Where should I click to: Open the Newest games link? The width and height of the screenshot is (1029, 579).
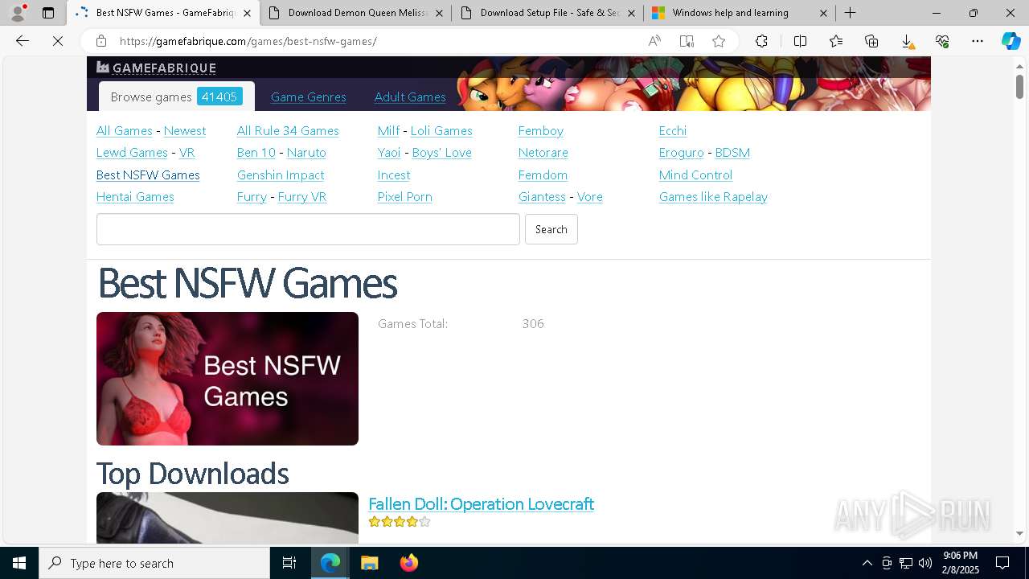click(x=185, y=130)
